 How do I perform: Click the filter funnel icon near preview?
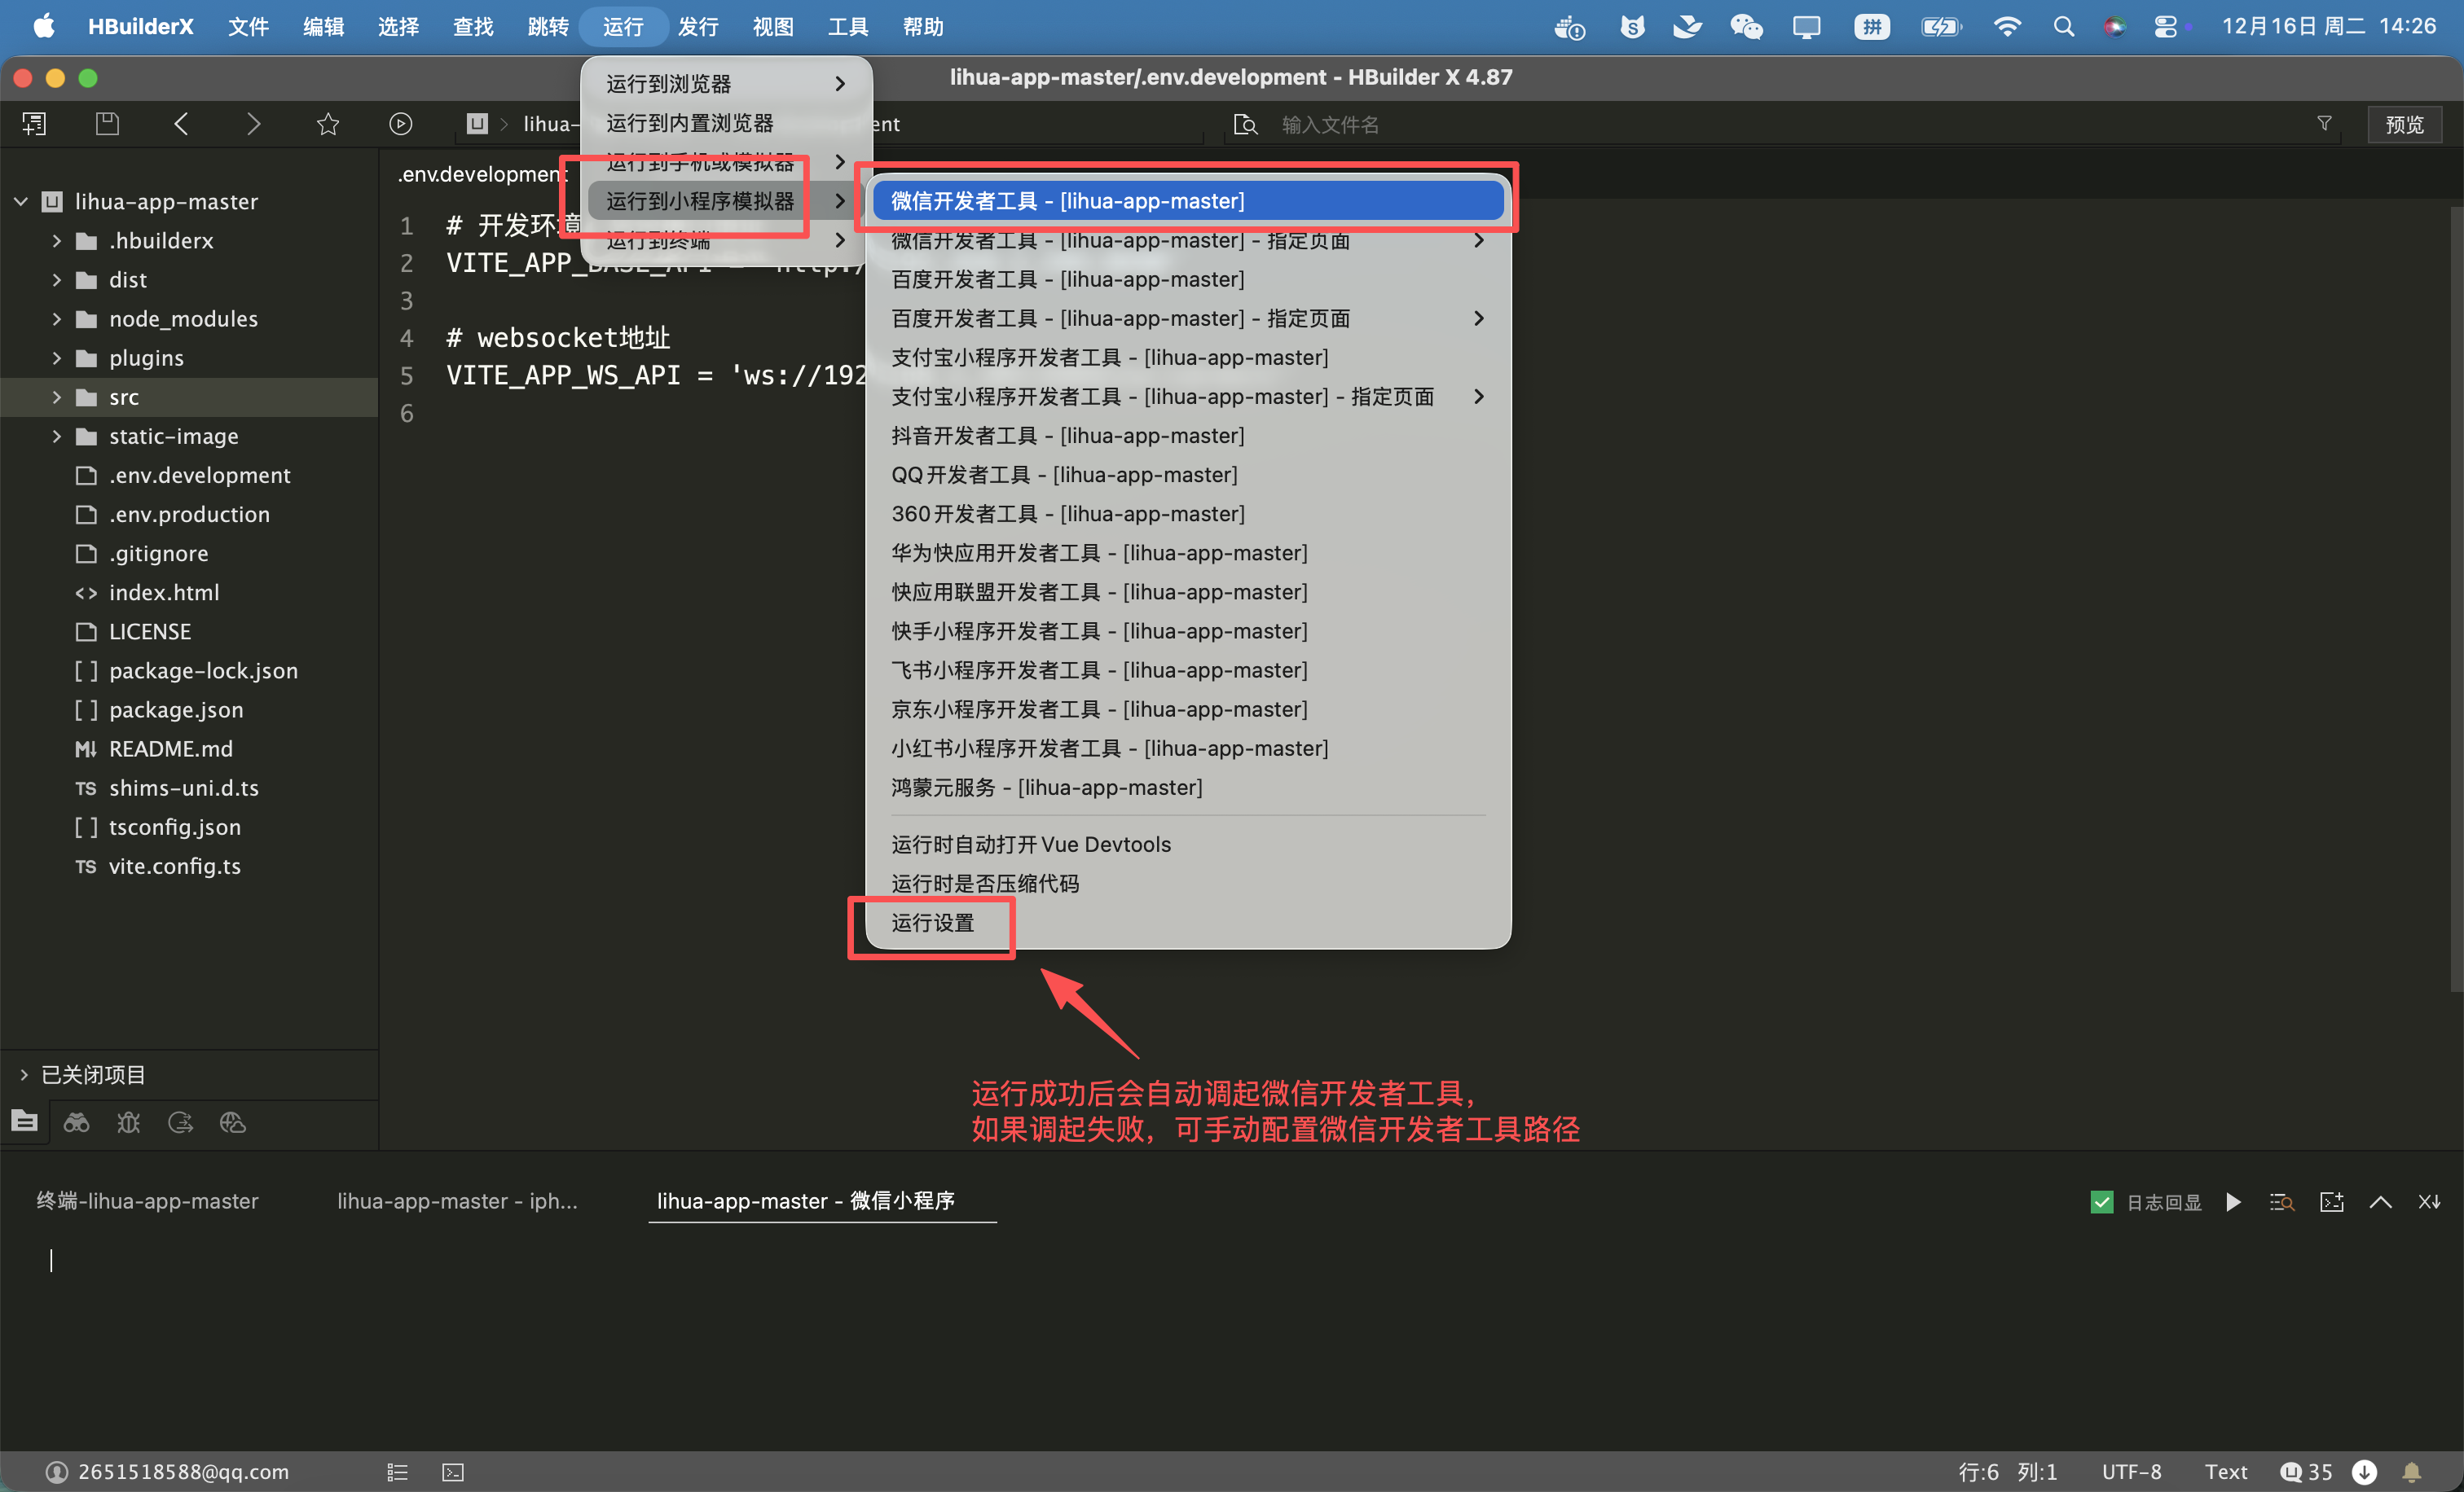tap(2324, 124)
